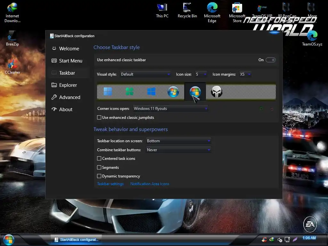Select the Windows 7 blue orb start button

click(173, 92)
